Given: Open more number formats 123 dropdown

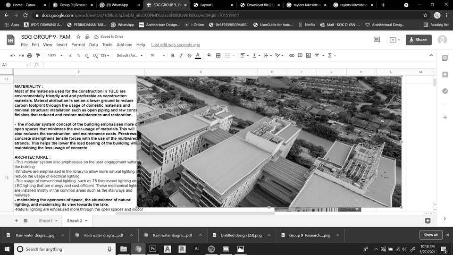Looking at the screenshot, I should (x=105, y=55).
